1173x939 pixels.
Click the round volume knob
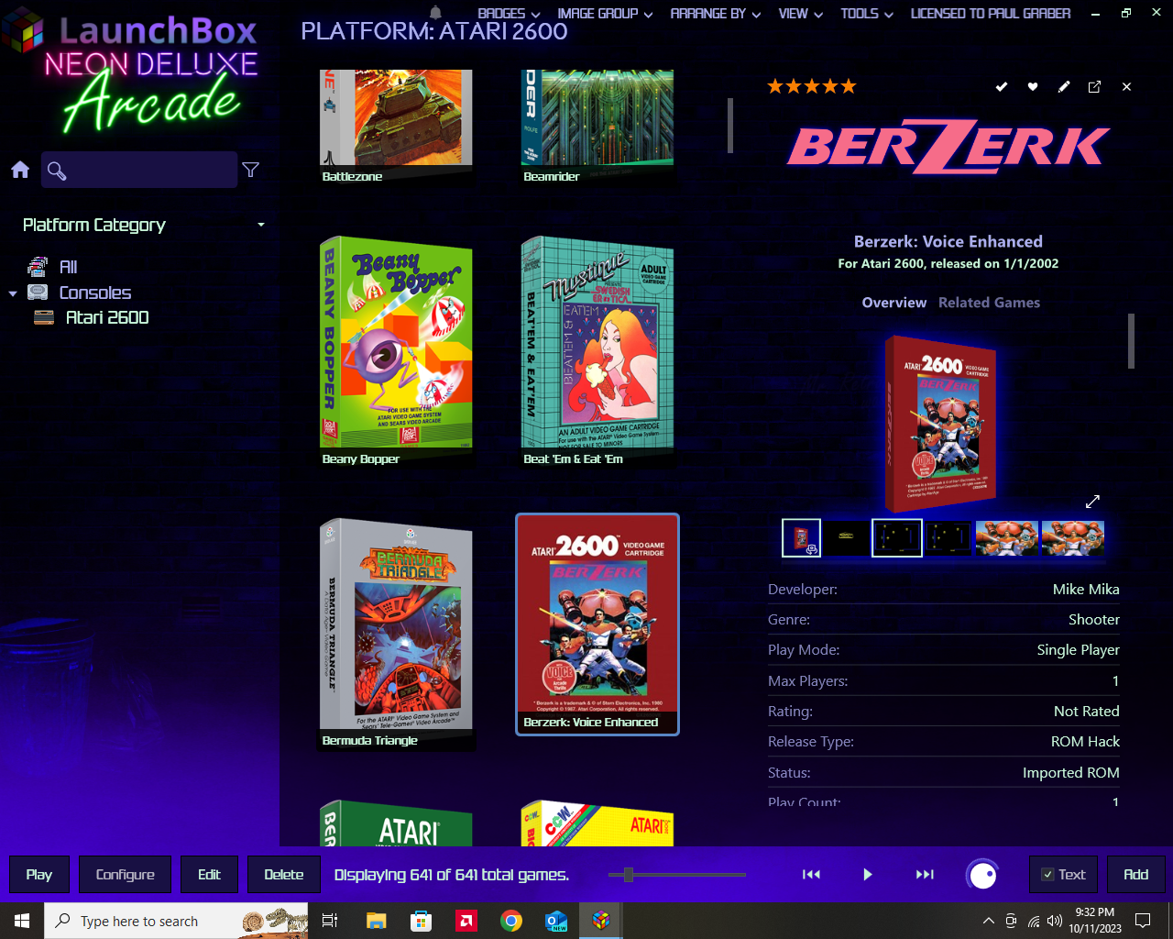pos(983,875)
